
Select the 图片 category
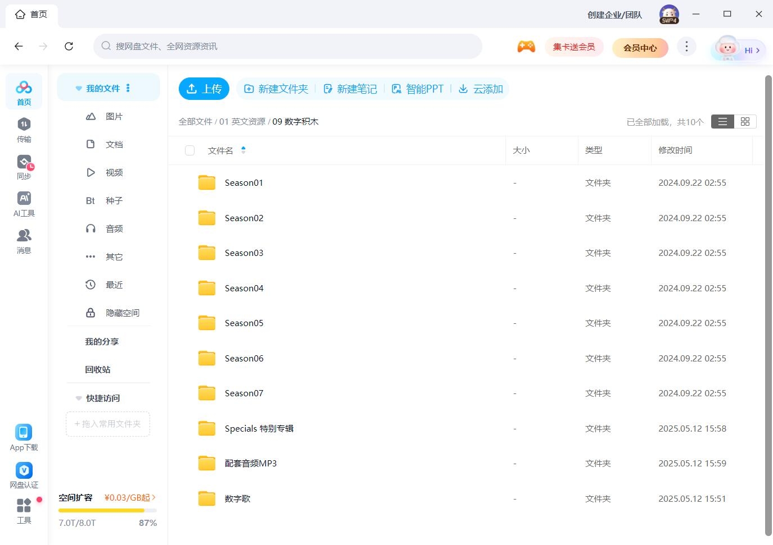(x=109, y=116)
